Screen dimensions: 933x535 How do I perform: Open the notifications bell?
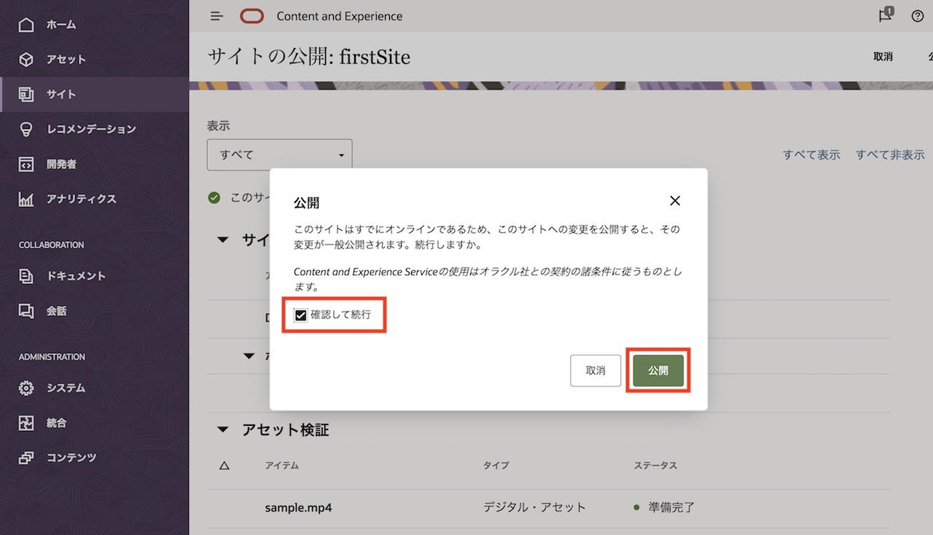(884, 15)
